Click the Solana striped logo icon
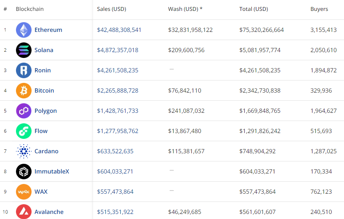 24,50
